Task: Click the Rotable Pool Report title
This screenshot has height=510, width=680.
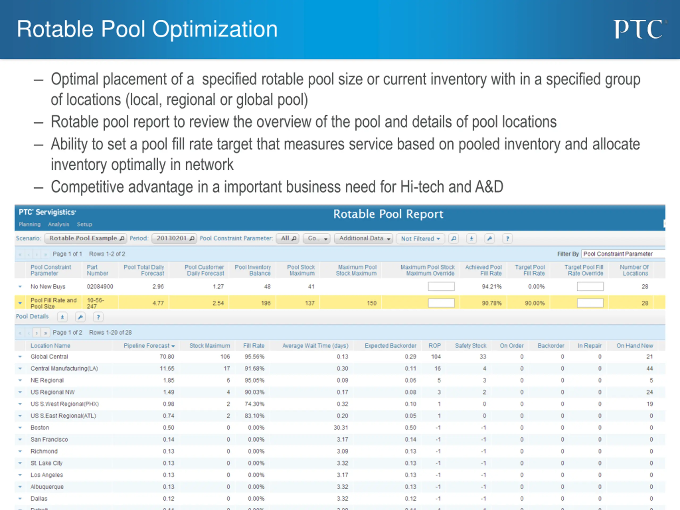Action: coord(388,214)
